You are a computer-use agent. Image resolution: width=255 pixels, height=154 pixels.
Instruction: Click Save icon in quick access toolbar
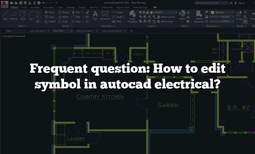pyautogui.click(x=21, y=3)
